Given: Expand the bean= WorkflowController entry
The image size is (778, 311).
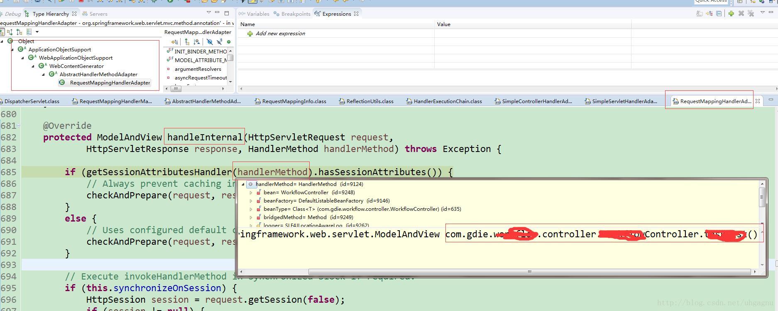Looking at the screenshot, I should pyautogui.click(x=251, y=193).
